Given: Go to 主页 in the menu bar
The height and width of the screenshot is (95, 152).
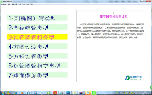Looking at the screenshot, I should coord(20,4).
